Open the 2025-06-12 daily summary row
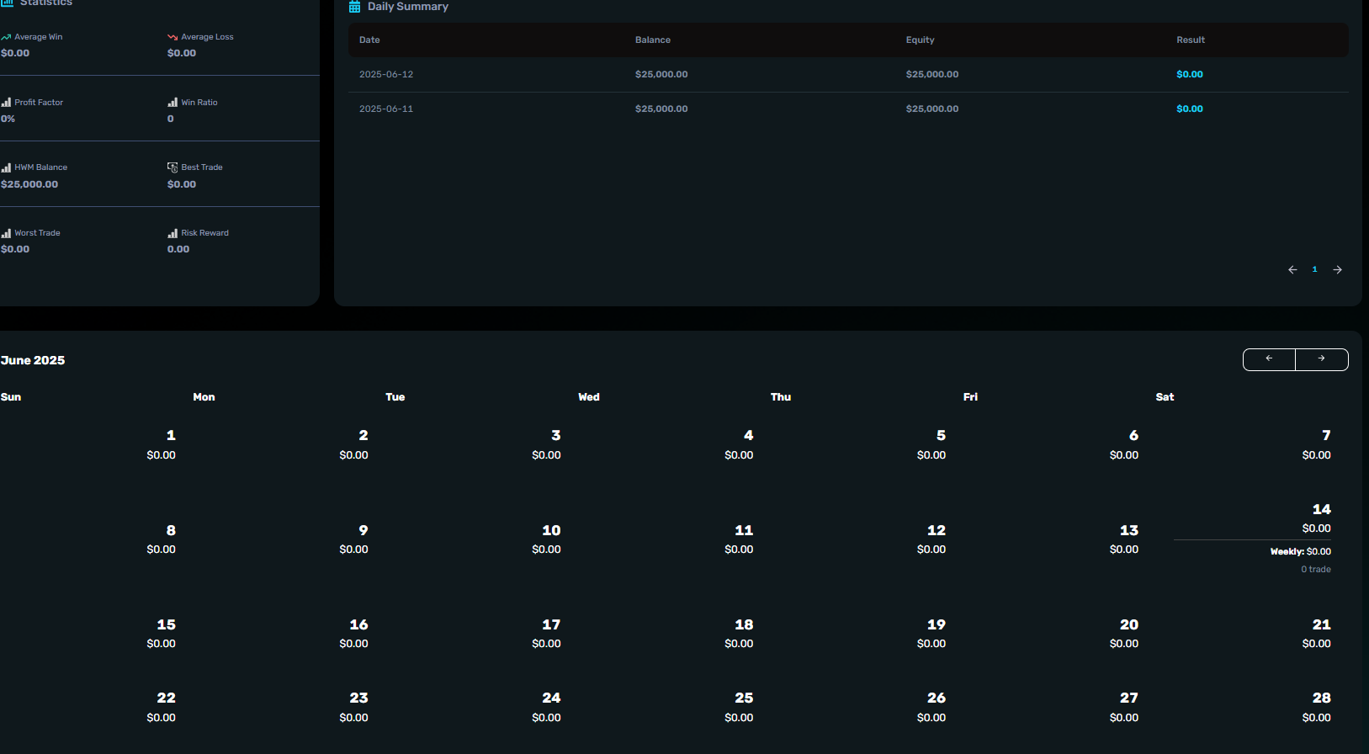This screenshot has width=1369, height=754. pos(847,75)
